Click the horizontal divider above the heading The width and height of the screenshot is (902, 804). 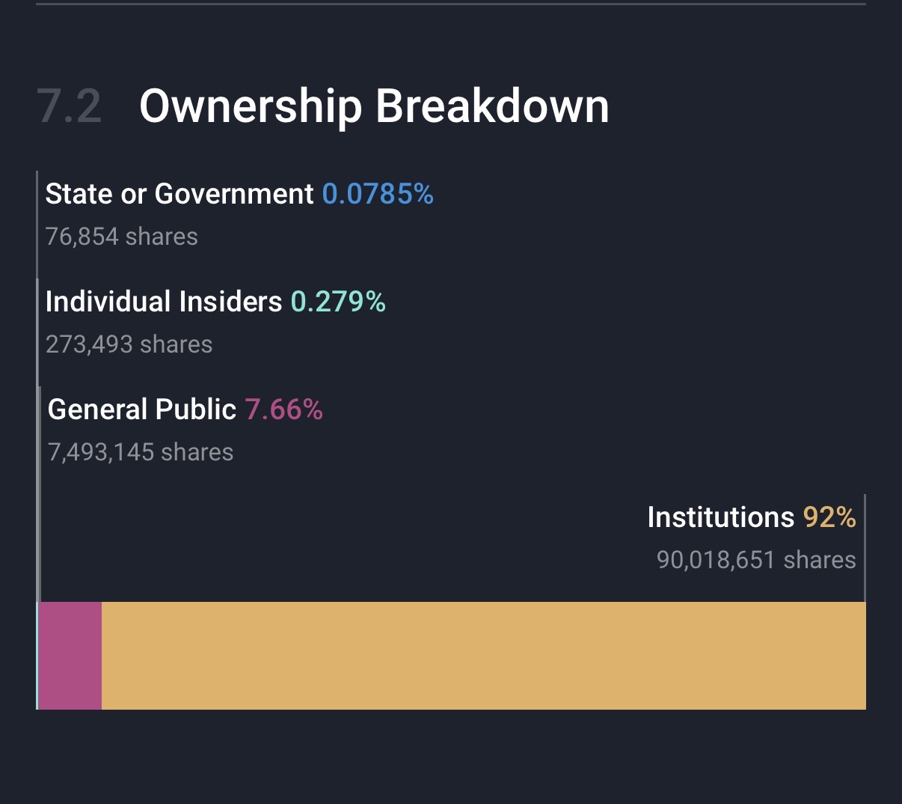451,4
